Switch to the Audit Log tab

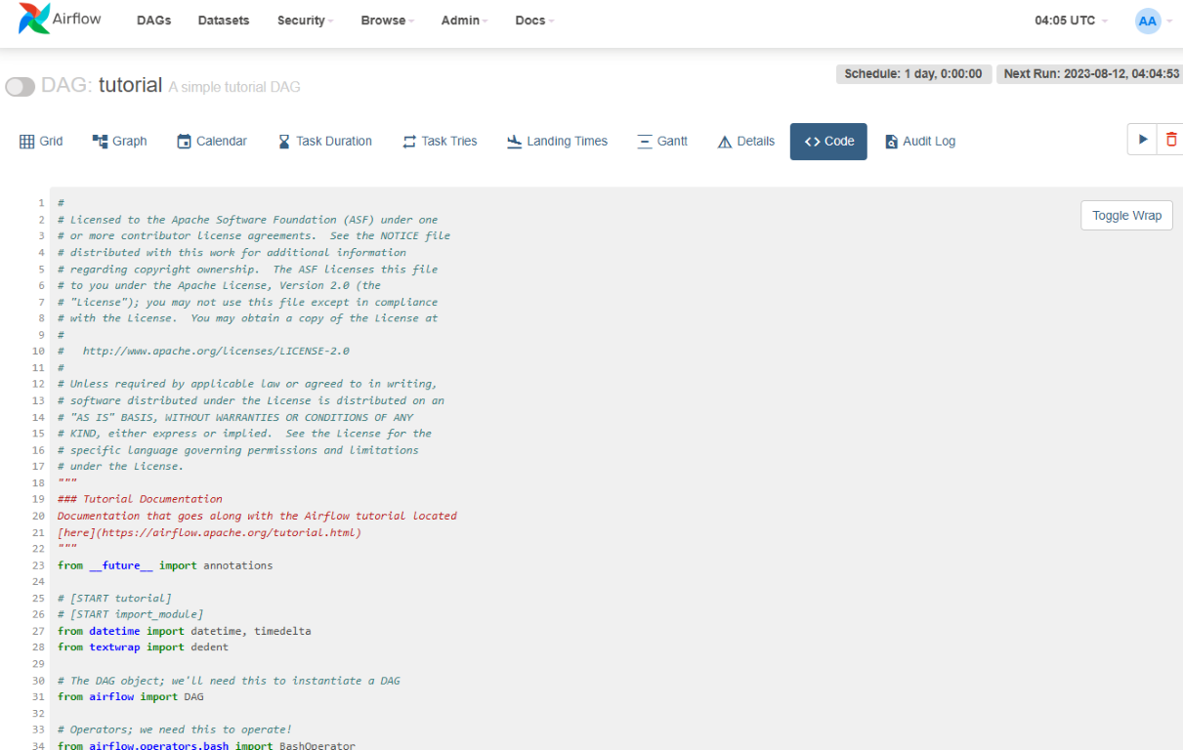point(919,142)
